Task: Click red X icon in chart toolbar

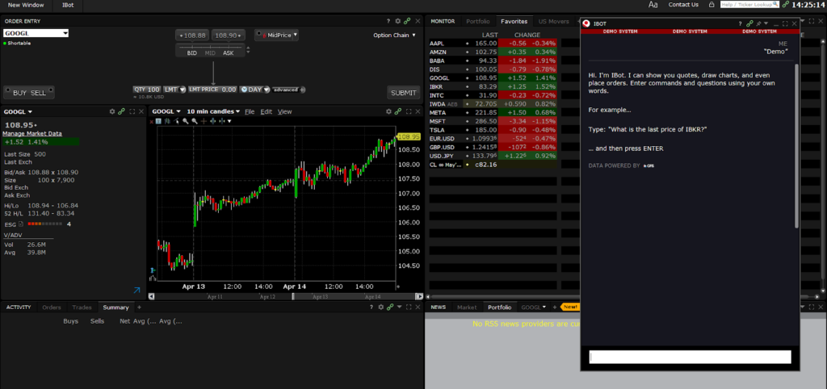Action: pos(151,121)
